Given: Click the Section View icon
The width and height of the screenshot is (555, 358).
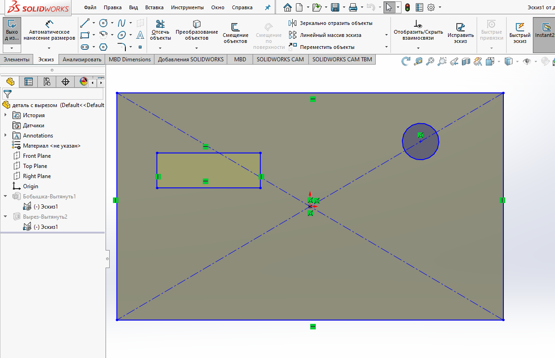Looking at the screenshot, I should (466, 61).
